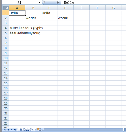Go to next sheet tab arrow
Screen dimensions: 126x132
point(11,130)
